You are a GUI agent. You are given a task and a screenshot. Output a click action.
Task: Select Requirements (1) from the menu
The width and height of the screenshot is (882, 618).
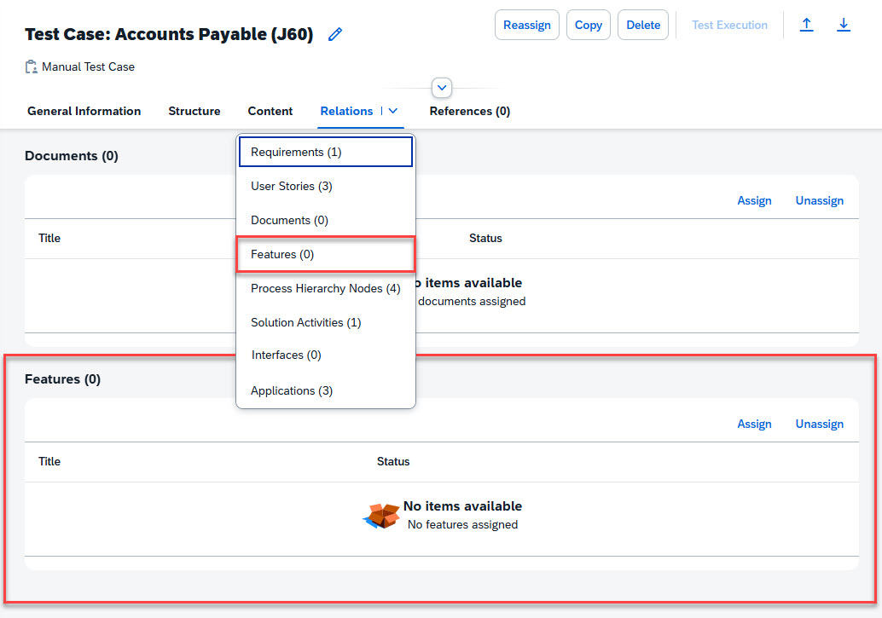326,153
